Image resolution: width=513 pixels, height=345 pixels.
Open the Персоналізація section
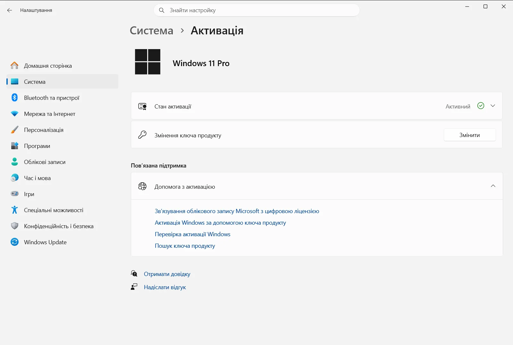coord(63,130)
